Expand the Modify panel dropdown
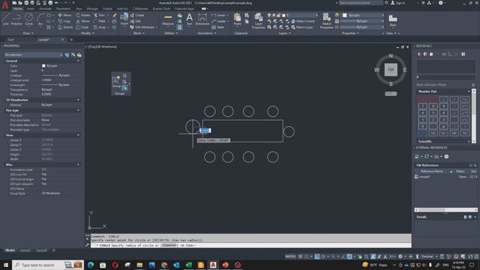The height and width of the screenshot is (270, 480). pos(88,33)
